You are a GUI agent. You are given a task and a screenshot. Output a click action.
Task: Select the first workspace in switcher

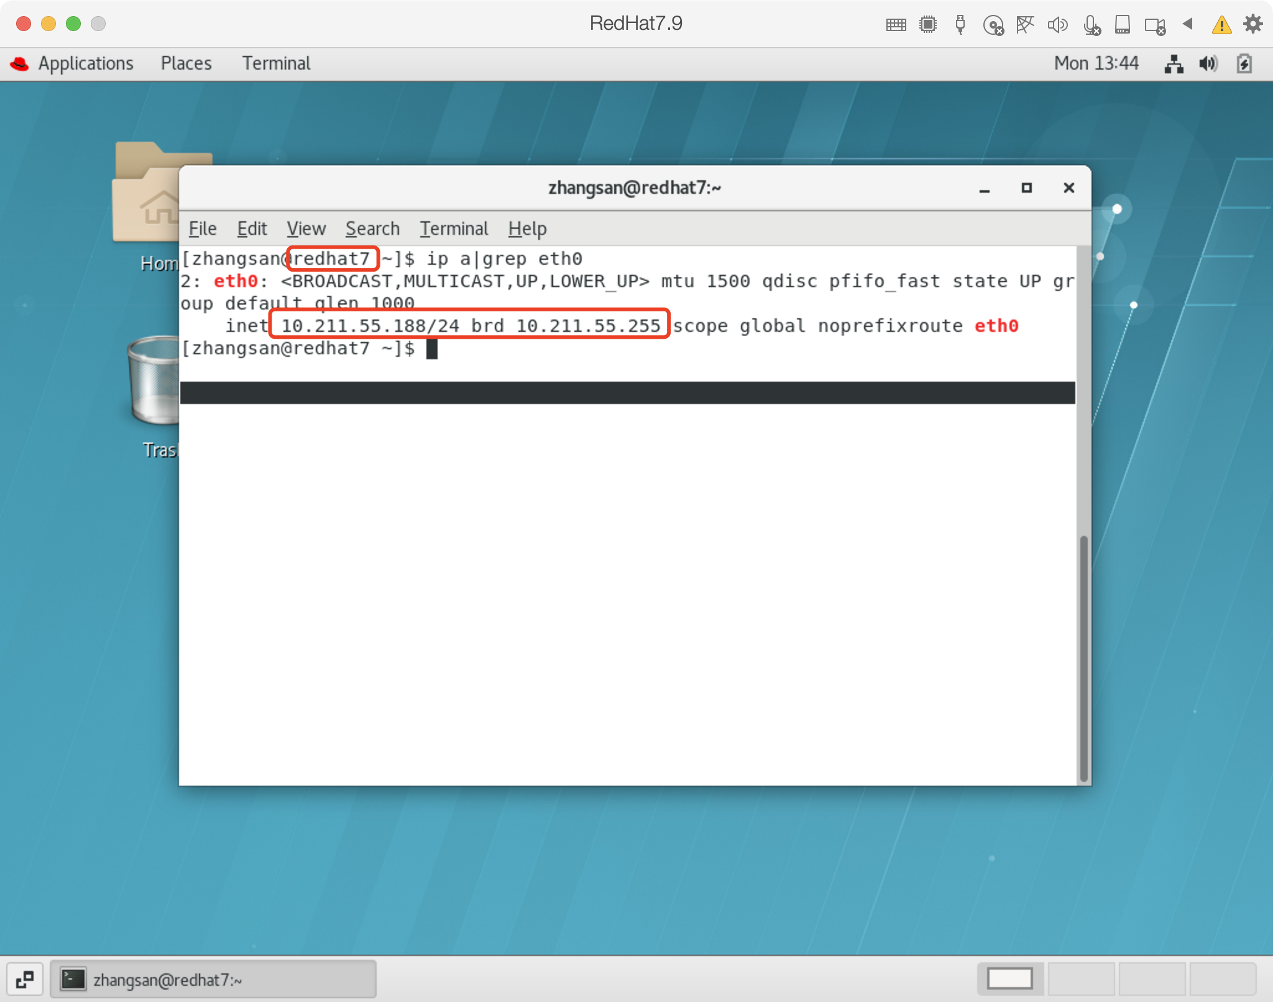point(1010,979)
